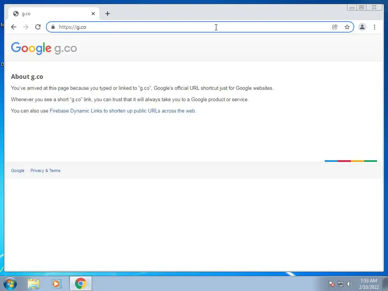The width and height of the screenshot is (388, 291).
Task: Click the forward navigation arrow
Action: click(26, 27)
